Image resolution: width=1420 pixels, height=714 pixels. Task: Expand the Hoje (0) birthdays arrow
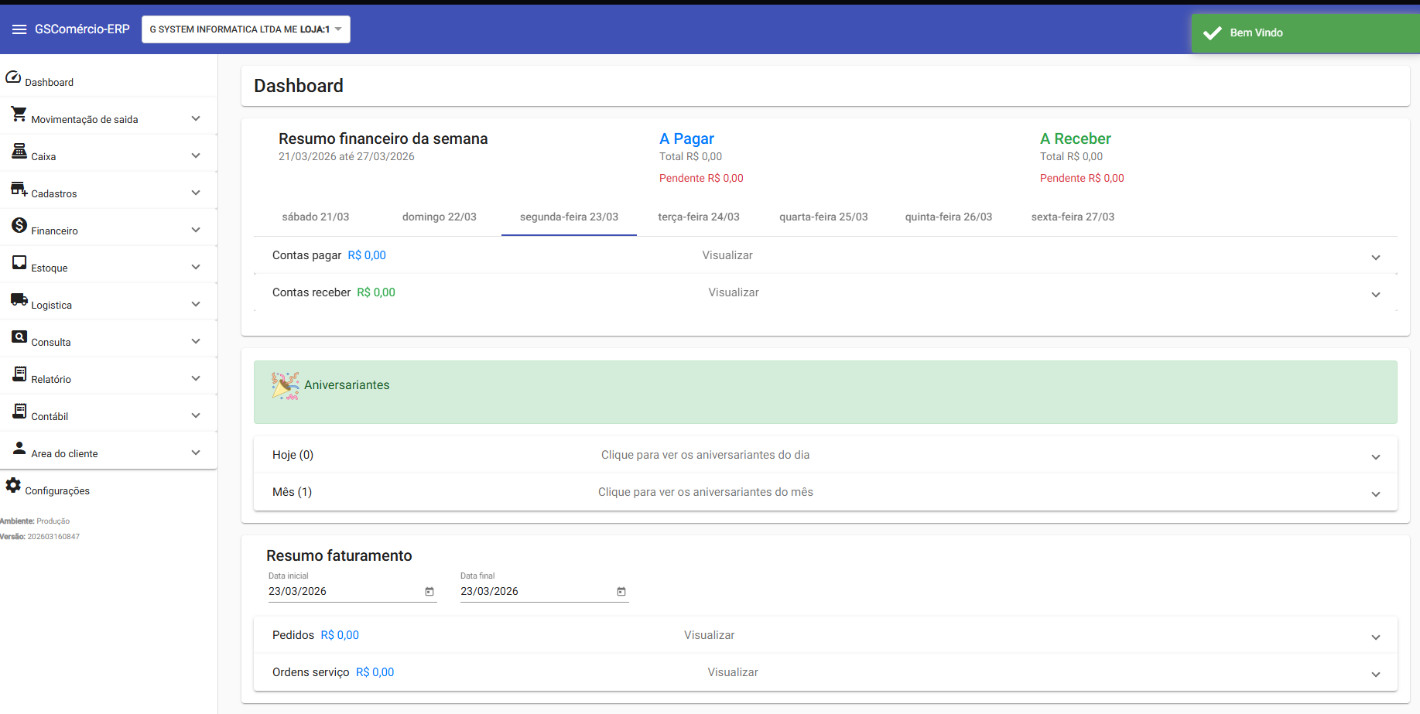pos(1376,457)
